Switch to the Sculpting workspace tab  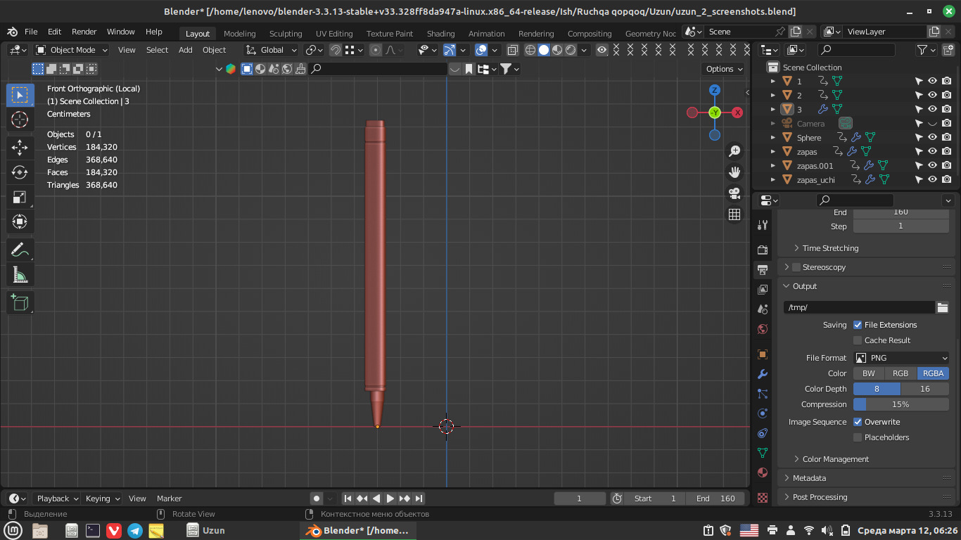[x=286, y=34]
